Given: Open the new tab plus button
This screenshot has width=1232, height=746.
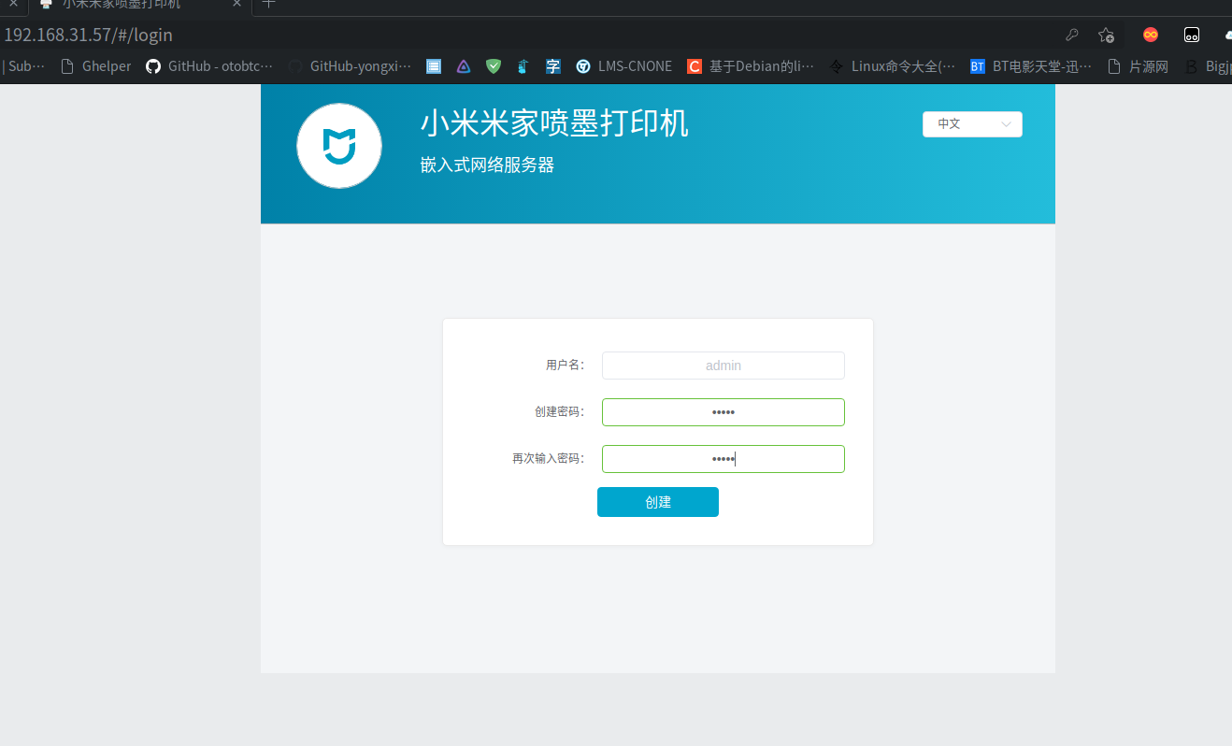Looking at the screenshot, I should coord(268,4).
